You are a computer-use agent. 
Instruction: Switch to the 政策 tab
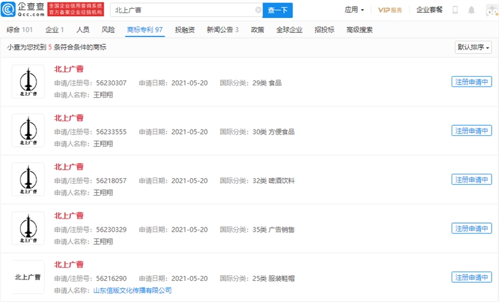coord(258,30)
